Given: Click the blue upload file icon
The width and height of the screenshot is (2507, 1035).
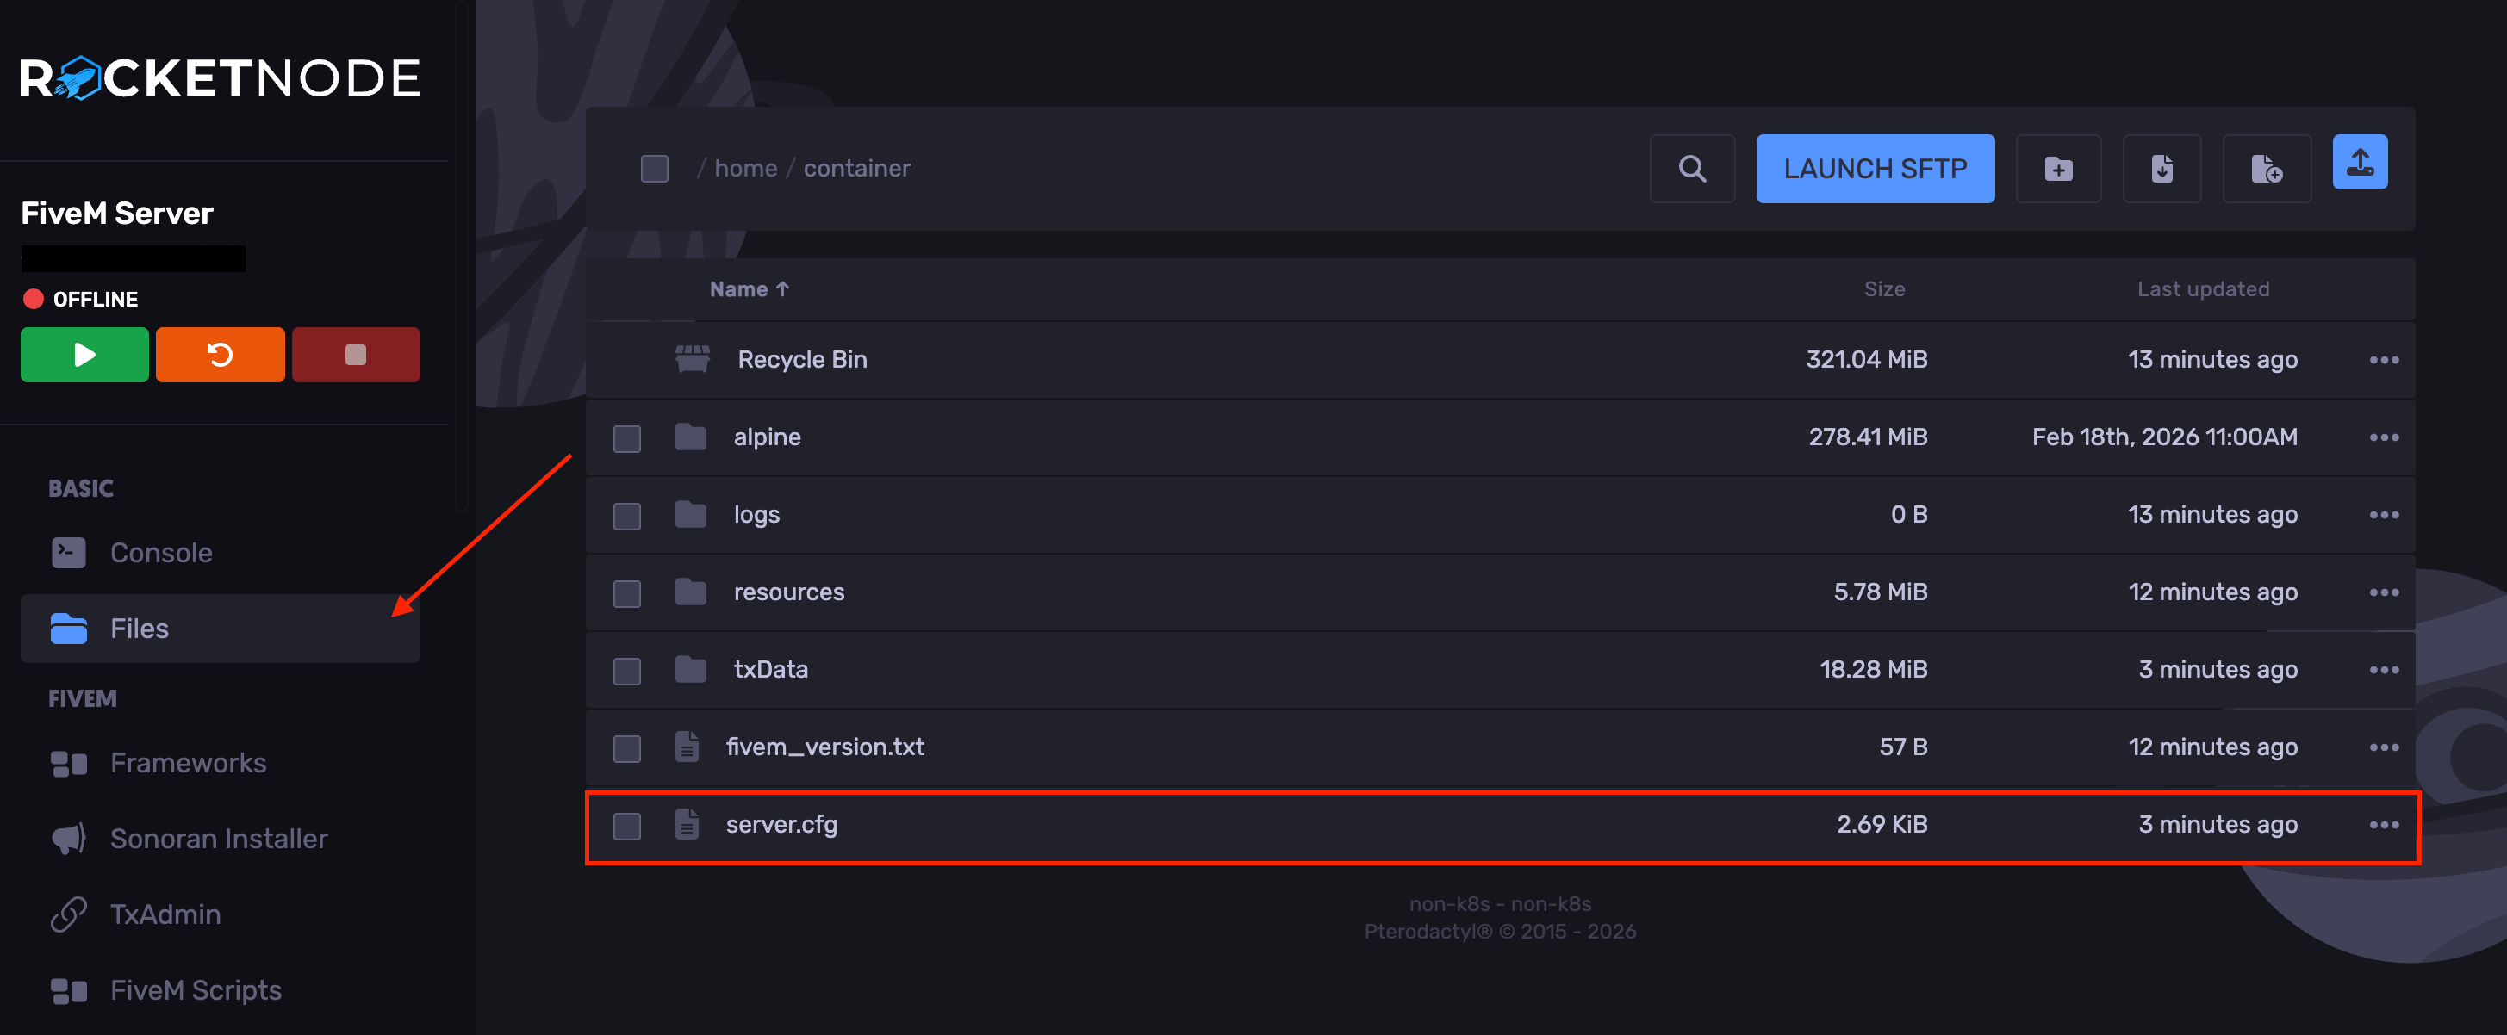Looking at the screenshot, I should (x=2359, y=163).
